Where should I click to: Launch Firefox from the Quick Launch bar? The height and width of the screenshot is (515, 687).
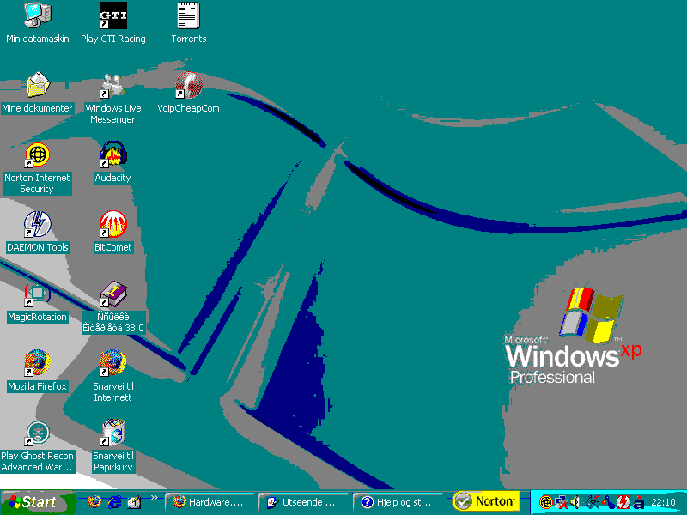click(x=94, y=502)
